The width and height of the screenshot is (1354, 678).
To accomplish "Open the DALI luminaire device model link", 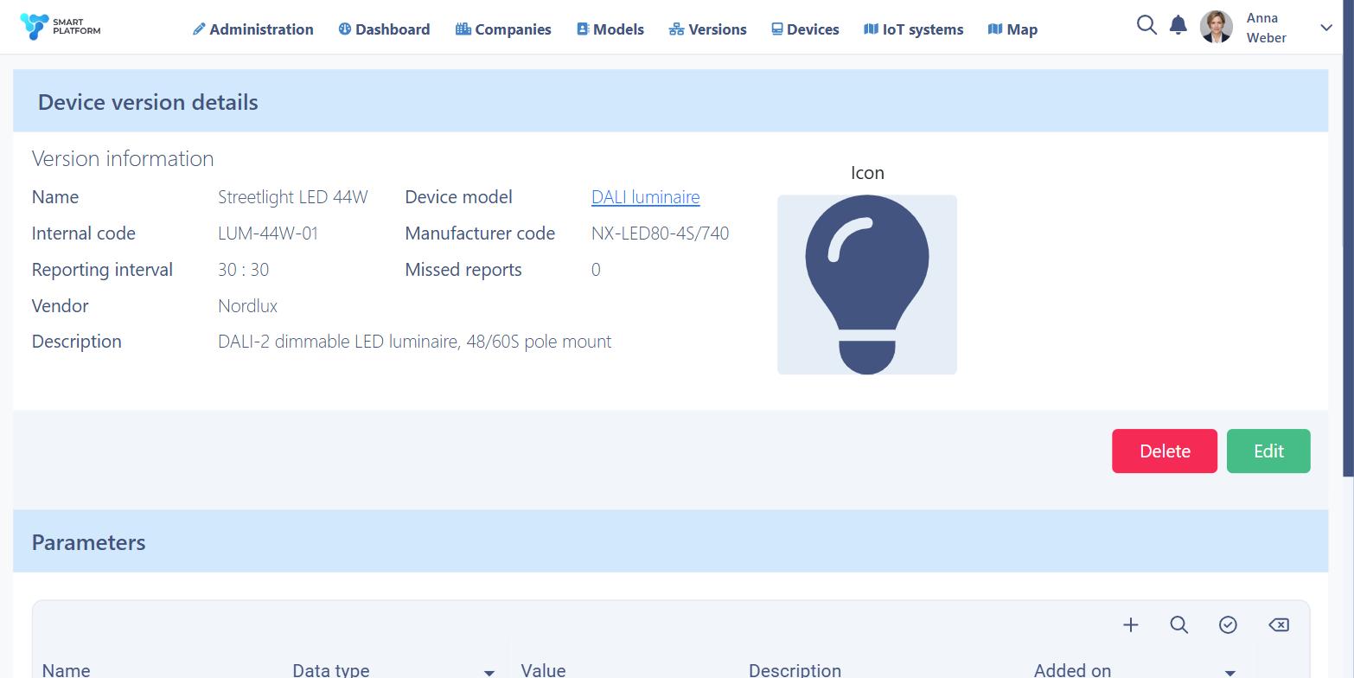I will pyautogui.click(x=645, y=197).
